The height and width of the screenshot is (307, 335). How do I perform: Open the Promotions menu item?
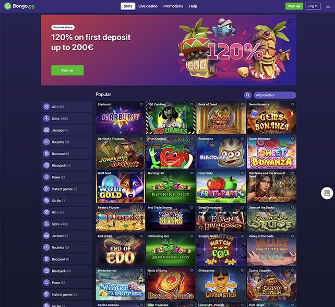[173, 6]
